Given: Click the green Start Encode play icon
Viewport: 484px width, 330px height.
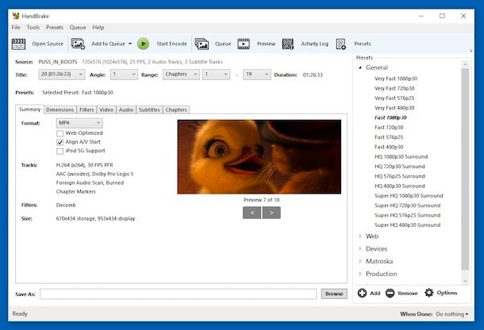Looking at the screenshot, I should point(144,44).
